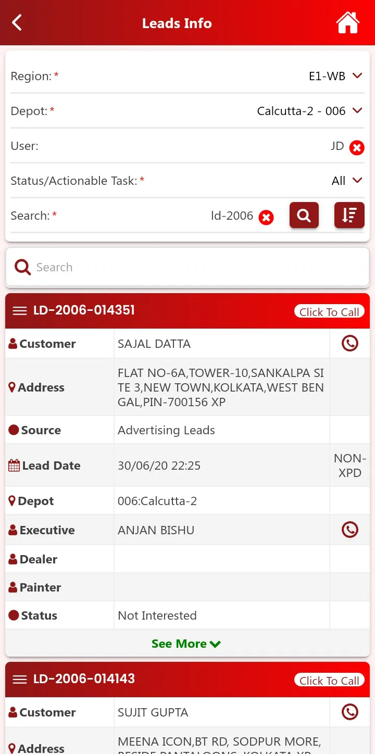Click the Leads Info title
Viewport: 375px width, 754px height.
177,23
